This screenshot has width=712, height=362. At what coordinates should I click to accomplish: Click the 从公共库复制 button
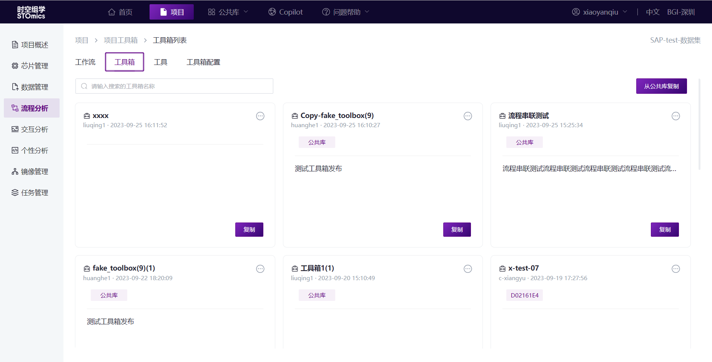(x=661, y=86)
